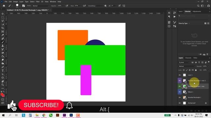
Task: Open the brush Mode dropdown
Action: [41, 6]
